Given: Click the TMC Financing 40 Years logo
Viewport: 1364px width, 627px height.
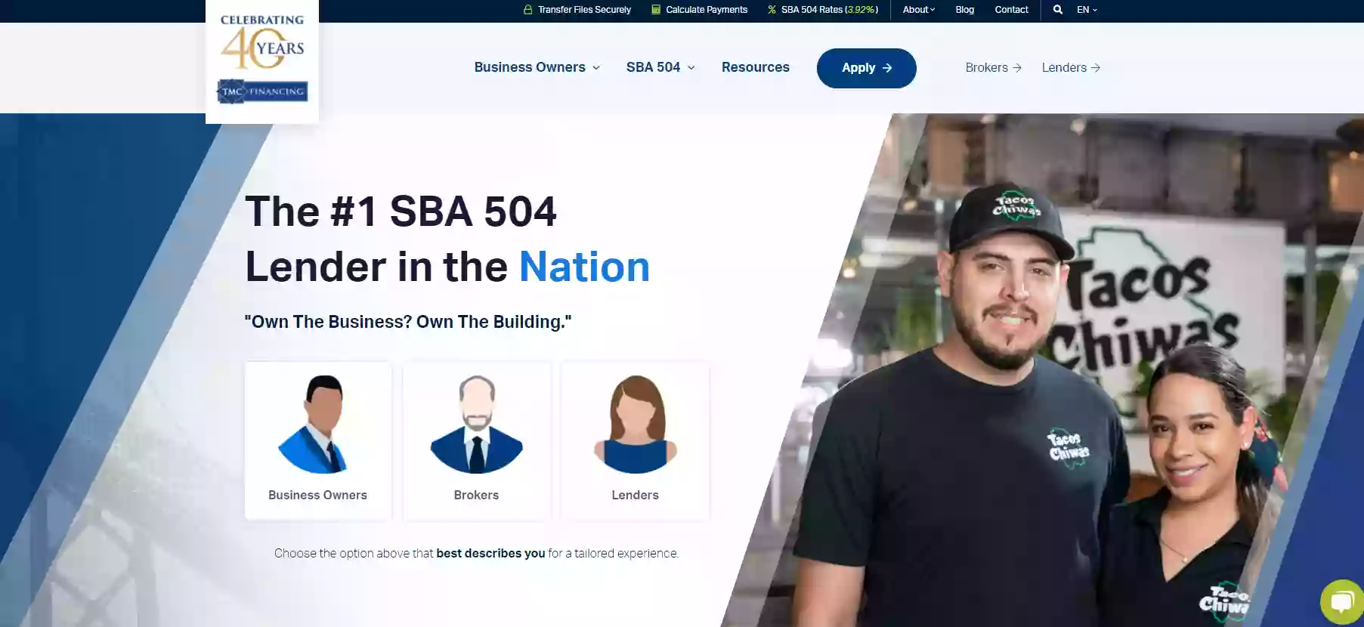Looking at the screenshot, I should 262,61.
